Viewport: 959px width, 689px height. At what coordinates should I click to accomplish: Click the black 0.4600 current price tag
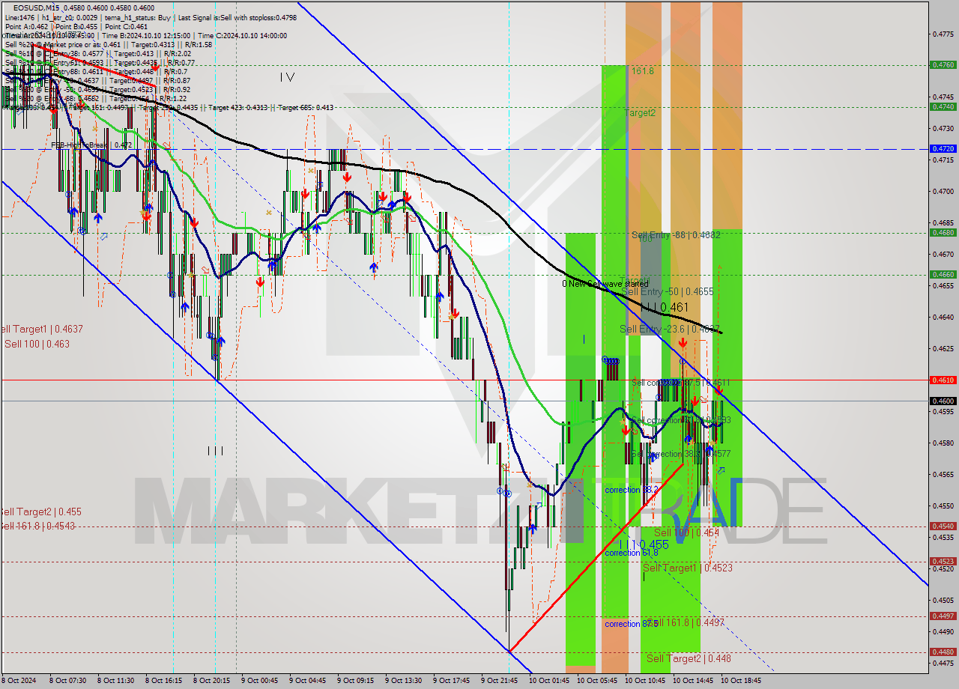pyautogui.click(x=943, y=401)
